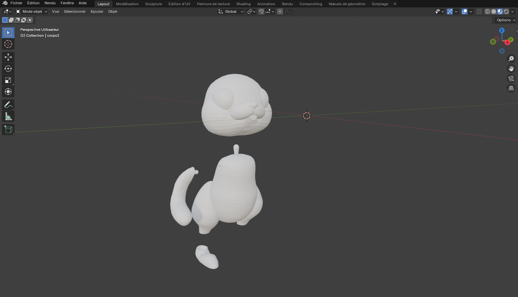Select the Measure tool
Viewport: 518px width, 297px height.
point(8,117)
